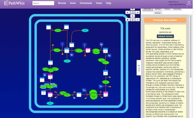Expand the Help menu
Screen dimensions: 195x118
tap(109, 3)
